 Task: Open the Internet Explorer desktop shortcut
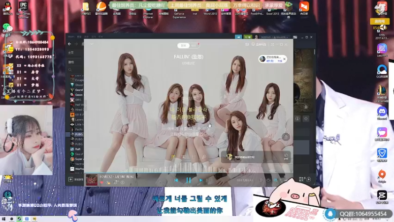click(148, 13)
